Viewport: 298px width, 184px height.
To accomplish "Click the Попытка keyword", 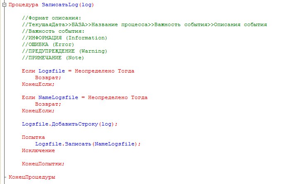I will tap(33, 138).
